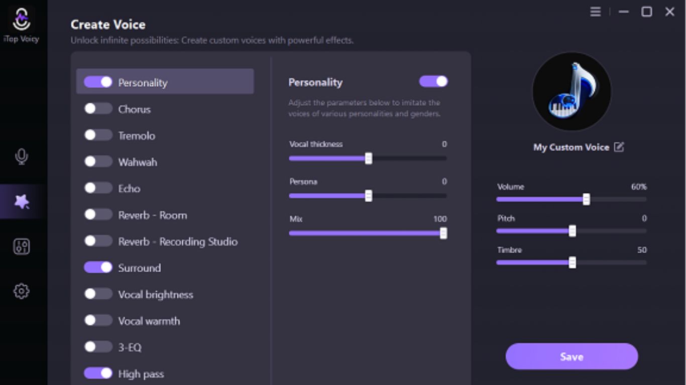
Task: Turn off the Personality toggle in effect list
Action: tap(98, 82)
